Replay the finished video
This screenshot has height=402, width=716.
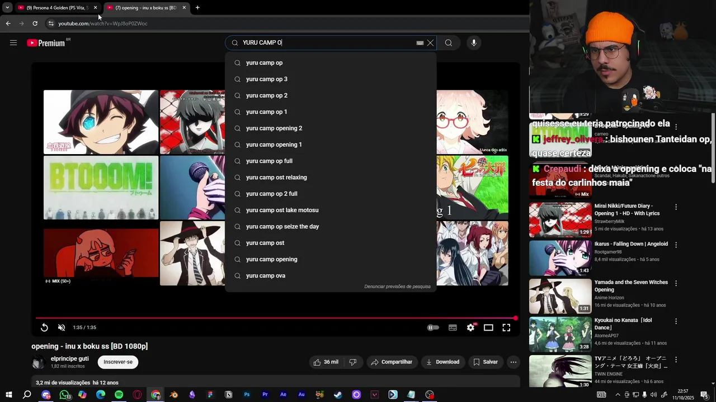click(x=44, y=328)
